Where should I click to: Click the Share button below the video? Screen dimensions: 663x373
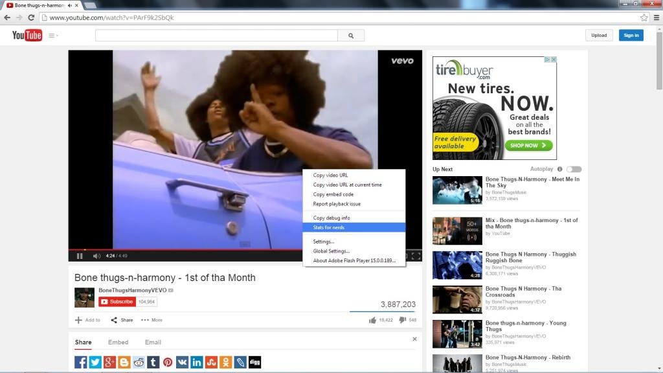point(122,320)
